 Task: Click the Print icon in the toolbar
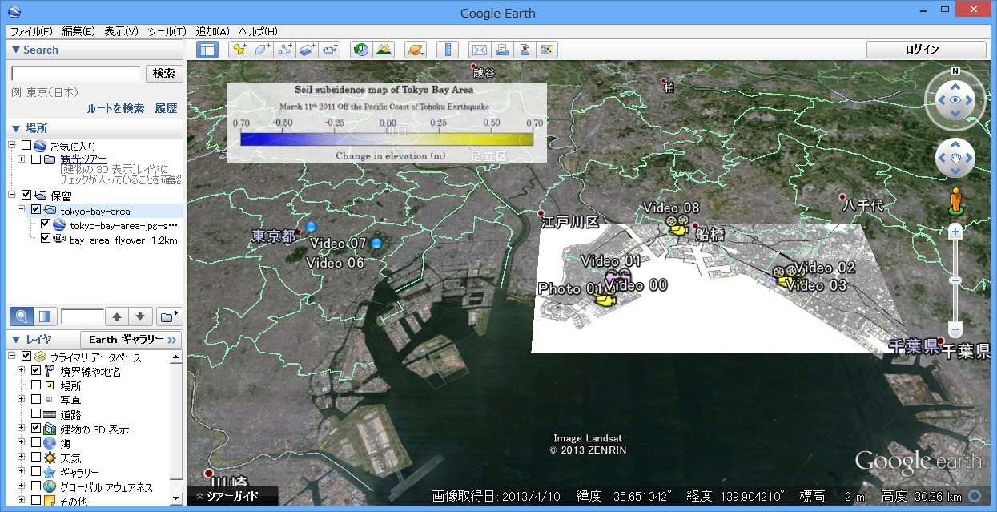pyautogui.click(x=501, y=50)
